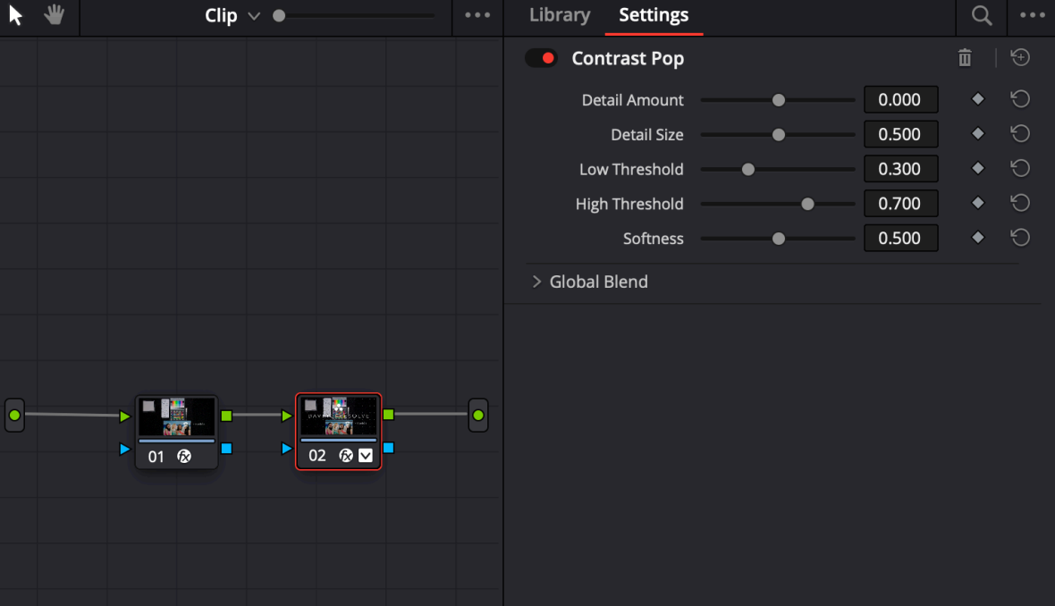
Task: Select the arrow pointer tool
Action: click(x=16, y=15)
